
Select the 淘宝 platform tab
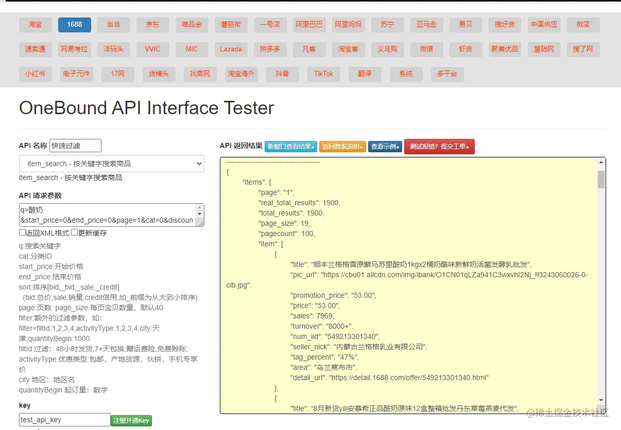click(36, 25)
